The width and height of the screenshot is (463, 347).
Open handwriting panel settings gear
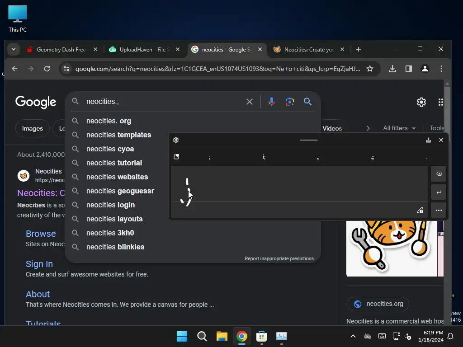176,140
